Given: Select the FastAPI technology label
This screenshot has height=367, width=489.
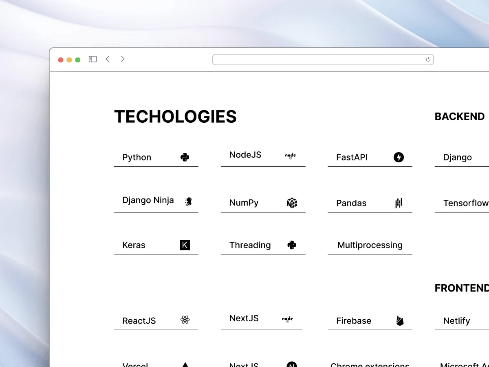Looking at the screenshot, I should (352, 157).
